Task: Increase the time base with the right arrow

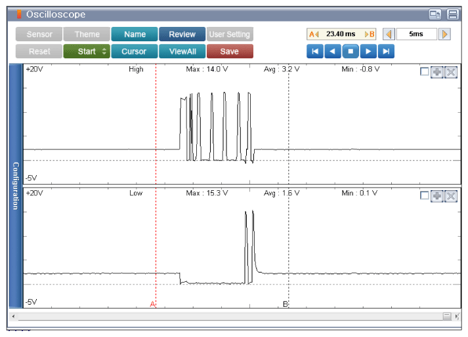Action: 444,34
